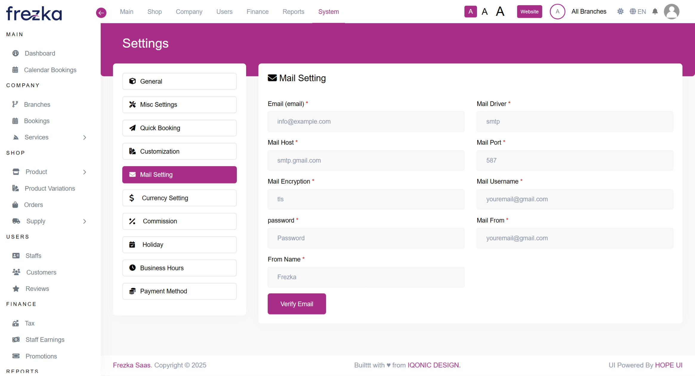
Task: Expand the Product submenu chevron
Action: (x=85, y=172)
